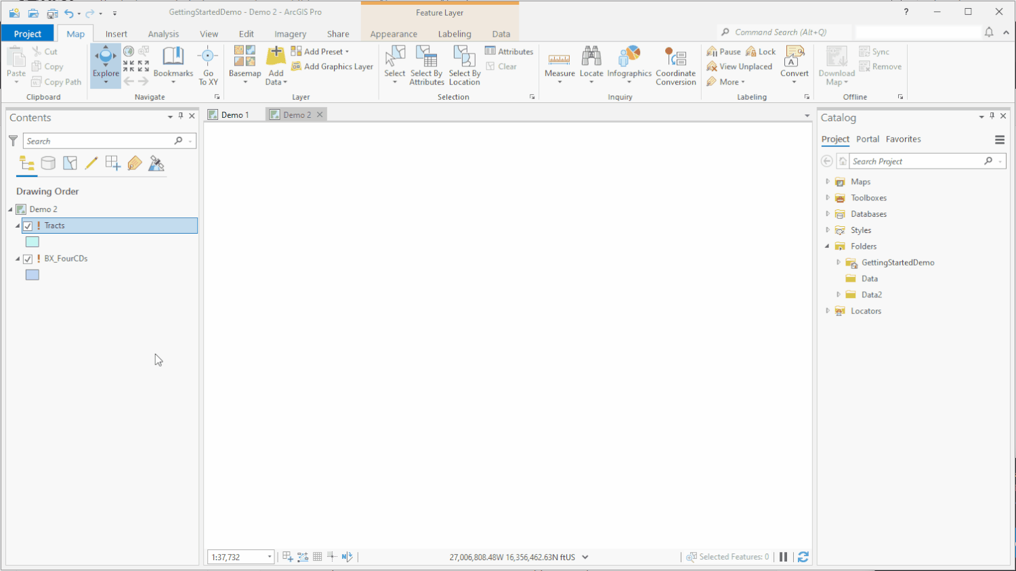Expand the GettingStartedDemo folder in Catalog

(x=839, y=262)
